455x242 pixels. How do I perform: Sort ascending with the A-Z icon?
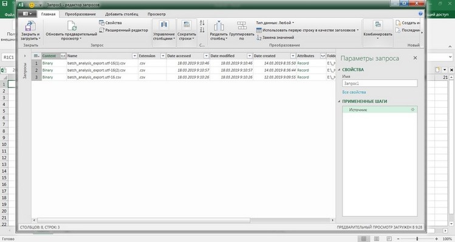[202, 22]
